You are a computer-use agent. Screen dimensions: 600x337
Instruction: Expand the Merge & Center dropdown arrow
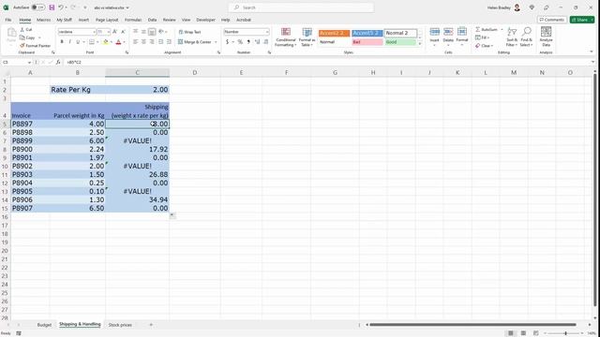(216, 42)
